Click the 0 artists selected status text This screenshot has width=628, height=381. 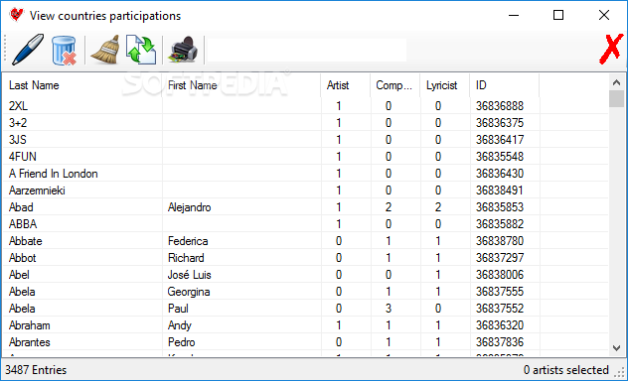click(566, 370)
